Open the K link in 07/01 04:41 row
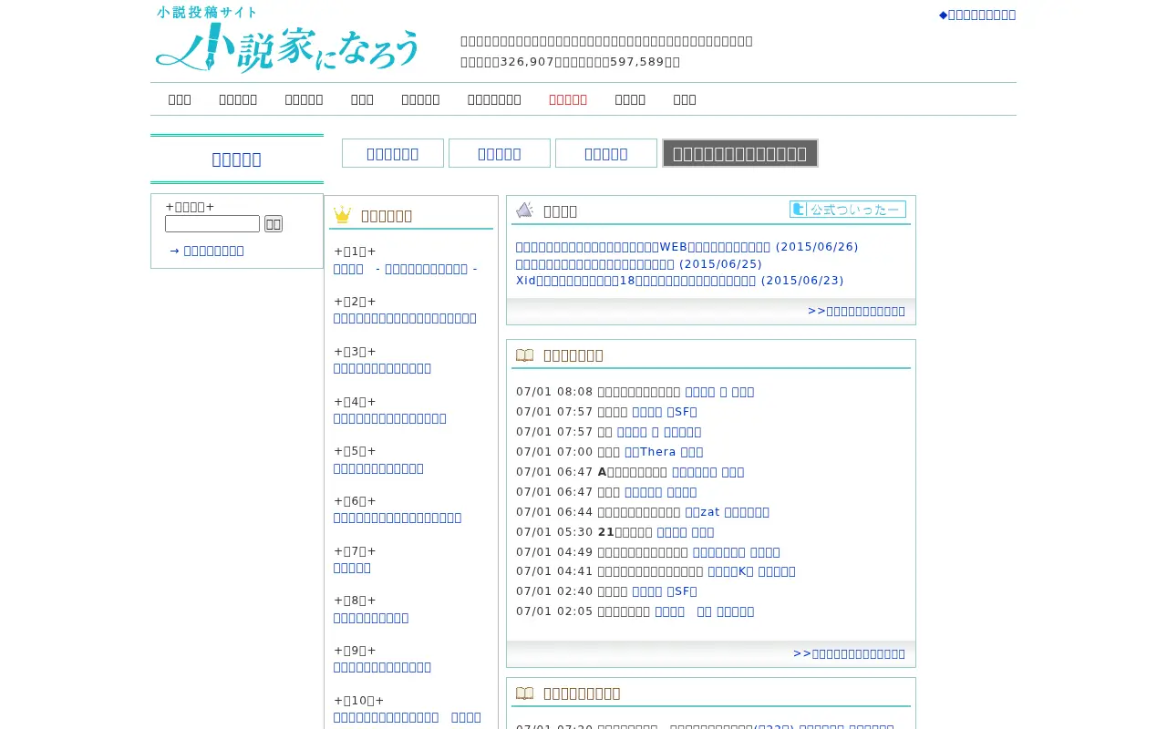This screenshot has height=729, width=1167. click(752, 571)
